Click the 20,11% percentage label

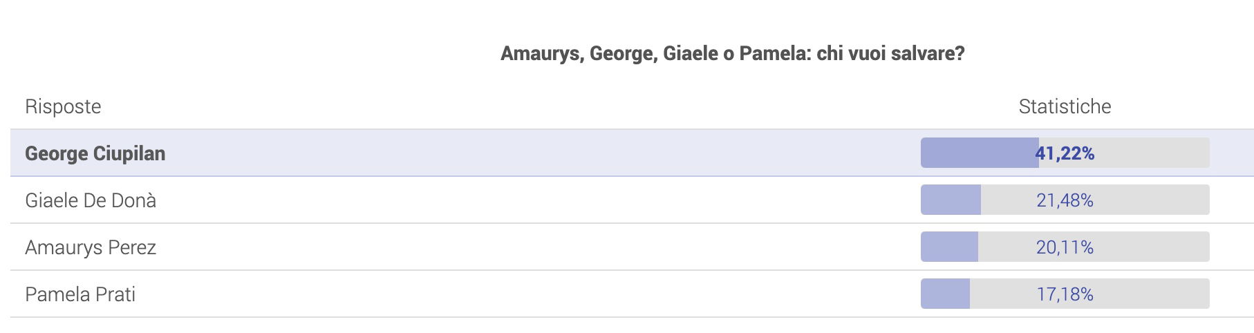[1065, 247]
